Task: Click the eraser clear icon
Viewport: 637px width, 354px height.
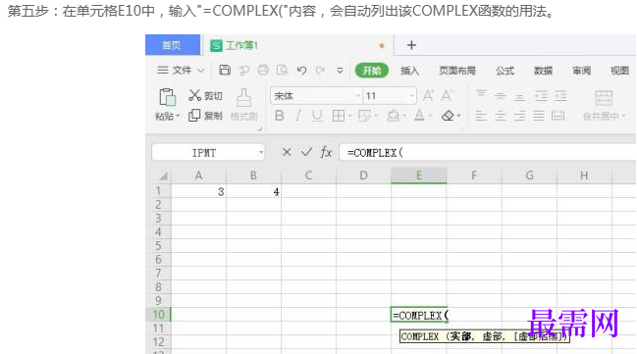Action: [448, 116]
